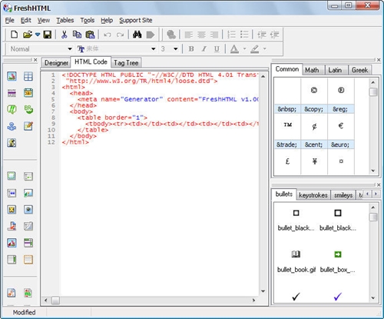Click the align right icon
Screen dimensions: 384x319
pos(214,35)
